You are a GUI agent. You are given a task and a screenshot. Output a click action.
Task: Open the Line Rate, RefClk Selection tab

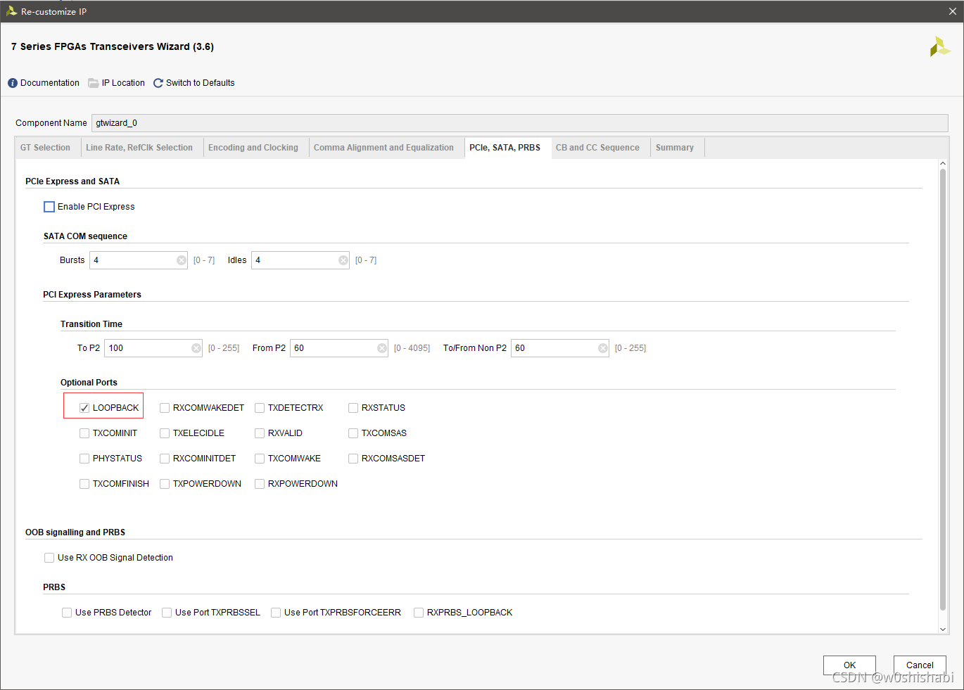(139, 148)
